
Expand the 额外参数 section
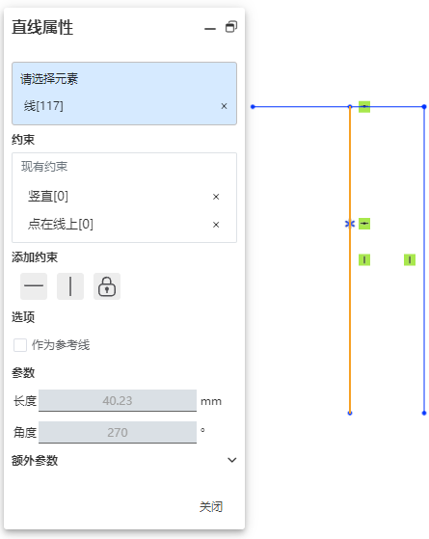point(232,460)
